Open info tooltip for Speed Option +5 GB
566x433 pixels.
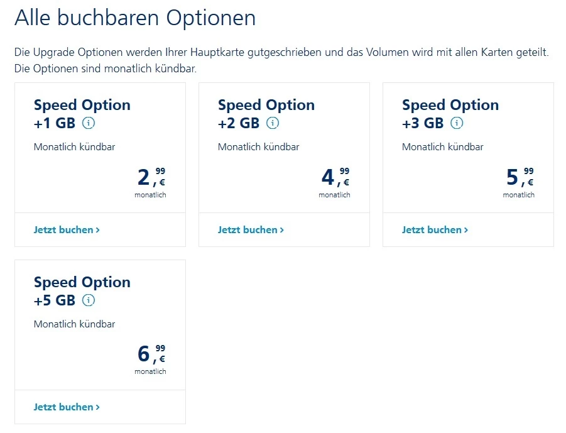[x=89, y=300]
